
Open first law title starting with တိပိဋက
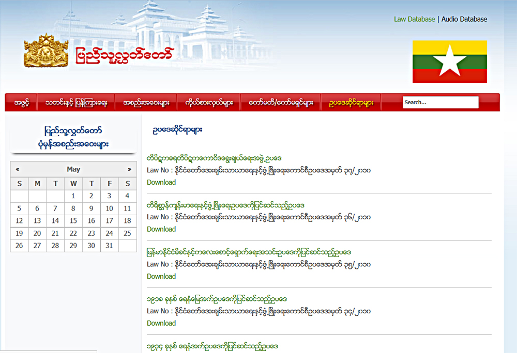tap(214, 158)
